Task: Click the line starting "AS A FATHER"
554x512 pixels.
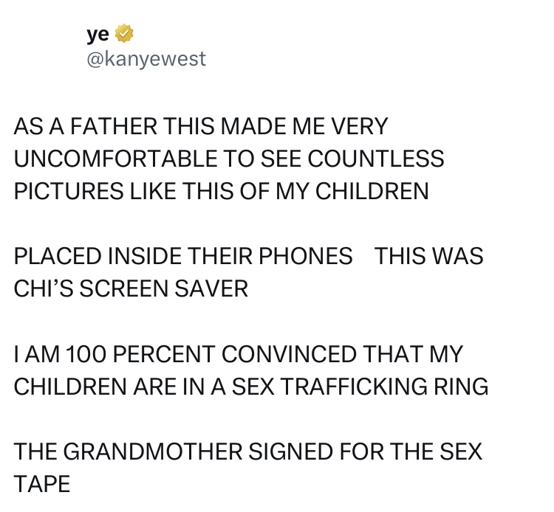Action: pyautogui.click(x=200, y=126)
